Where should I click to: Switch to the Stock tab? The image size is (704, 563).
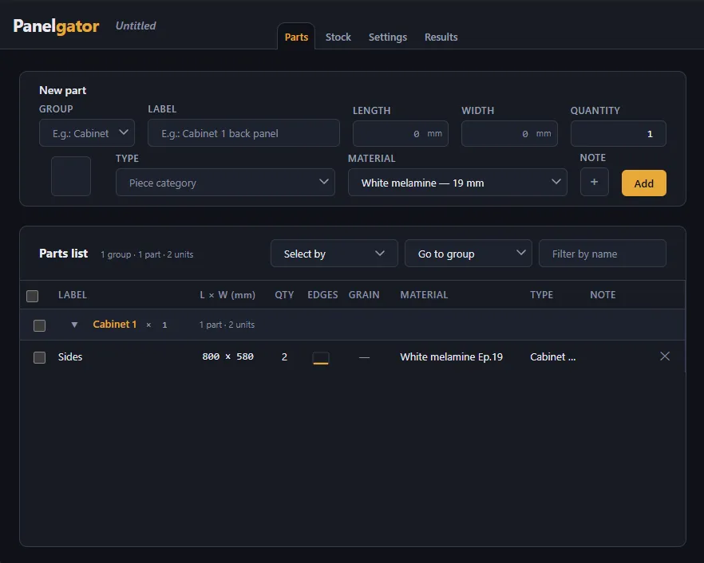tap(338, 37)
